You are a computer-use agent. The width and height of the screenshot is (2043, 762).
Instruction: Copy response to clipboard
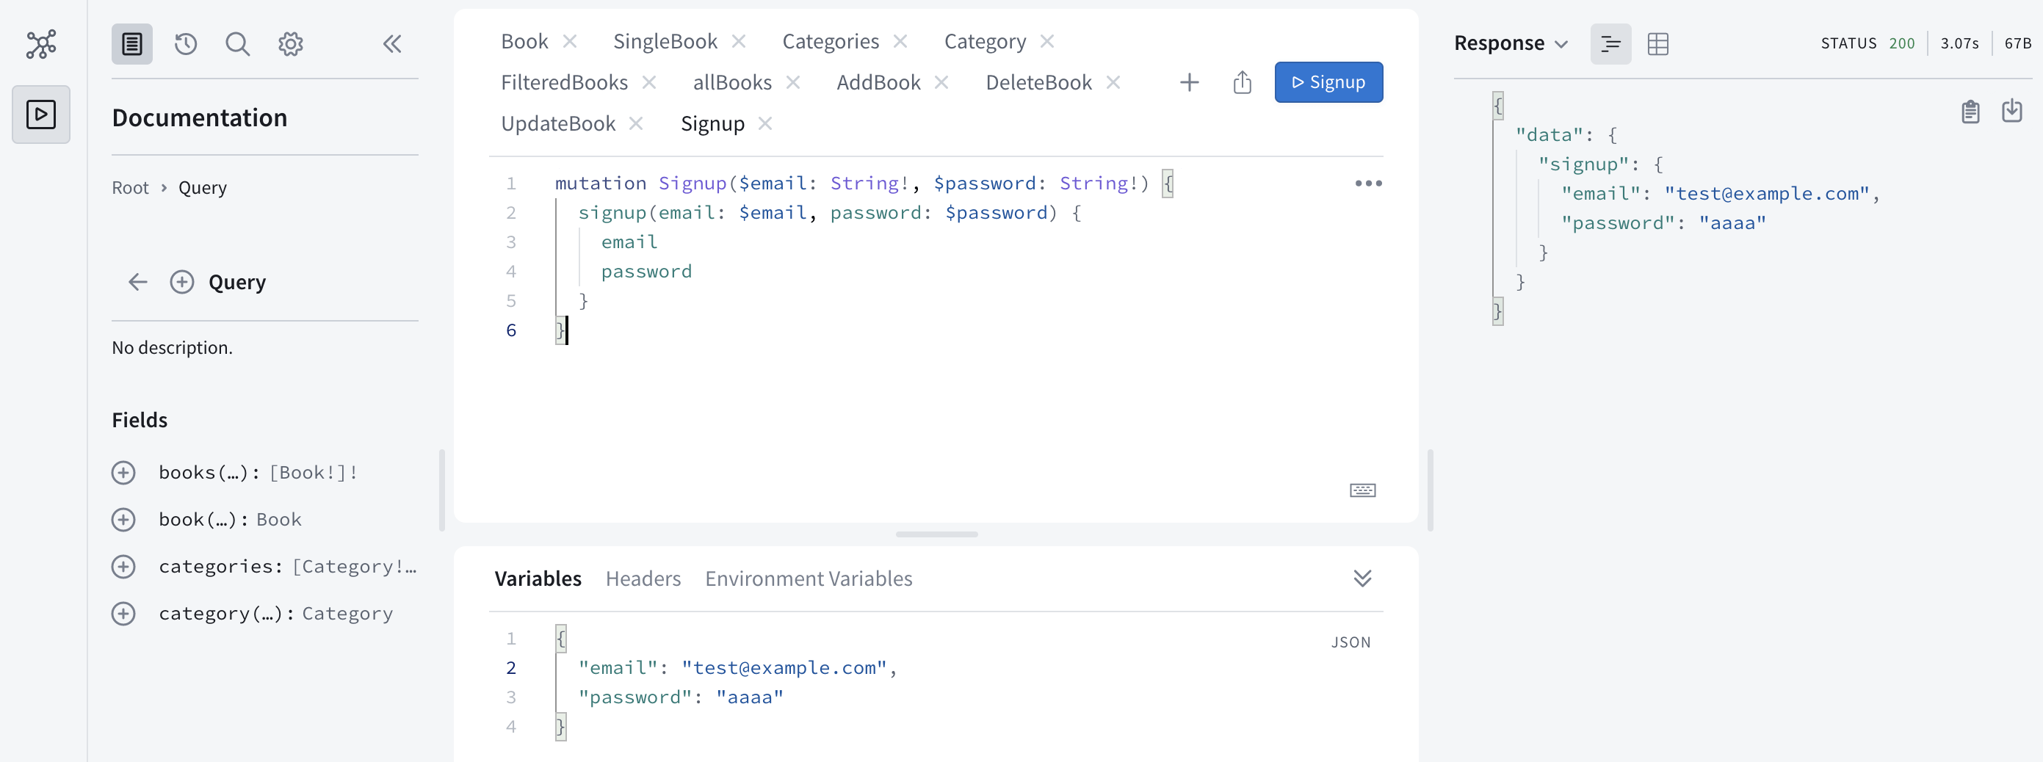pyautogui.click(x=1970, y=112)
